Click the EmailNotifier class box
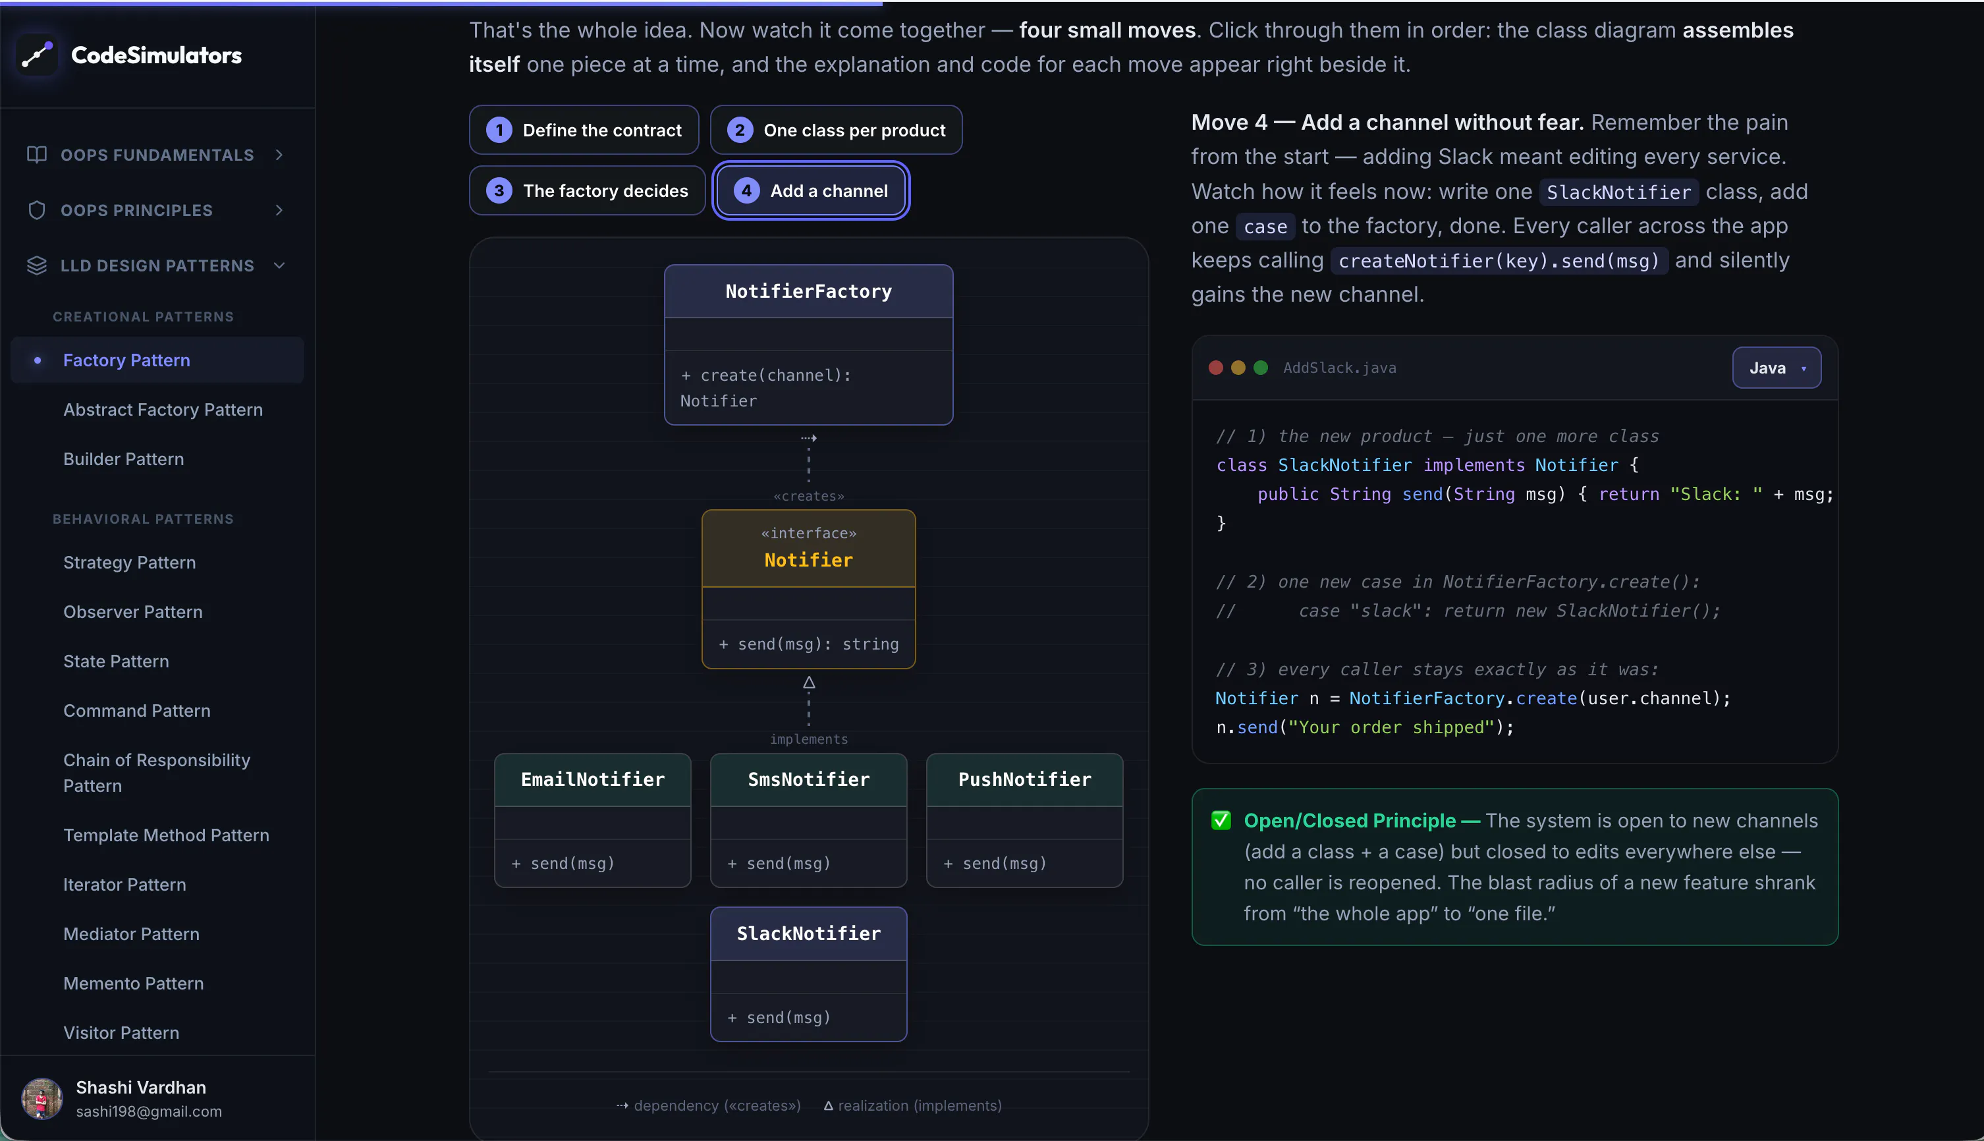Viewport: 1984px width, 1141px height. click(x=592, y=820)
